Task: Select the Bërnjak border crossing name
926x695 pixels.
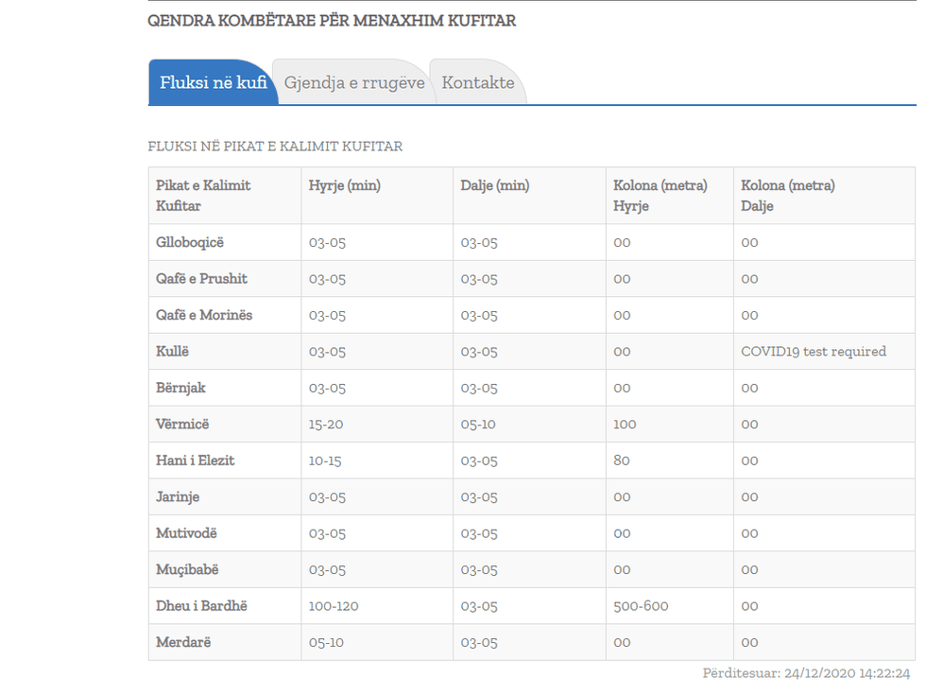Action: 180,388
